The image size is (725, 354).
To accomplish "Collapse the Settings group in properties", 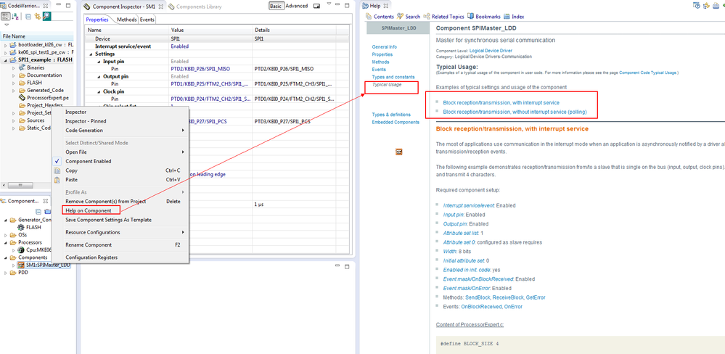I will pyautogui.click(x=91, y=54).
